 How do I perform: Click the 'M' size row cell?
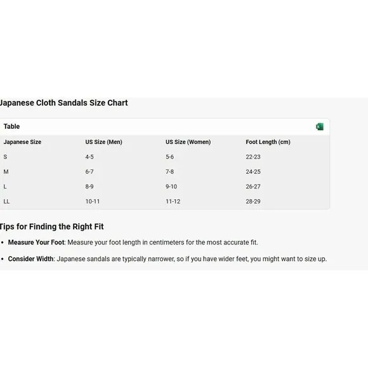[6, 172]
